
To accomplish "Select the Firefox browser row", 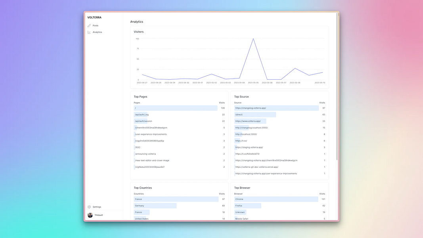I will click(279, 205).
